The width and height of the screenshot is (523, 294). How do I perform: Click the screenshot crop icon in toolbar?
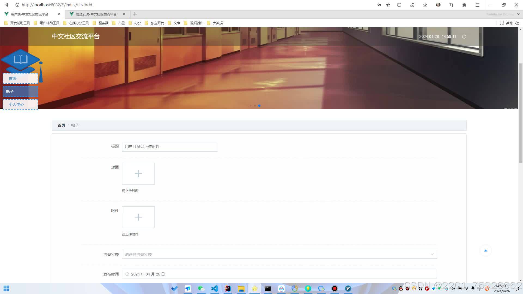point(451,5)
